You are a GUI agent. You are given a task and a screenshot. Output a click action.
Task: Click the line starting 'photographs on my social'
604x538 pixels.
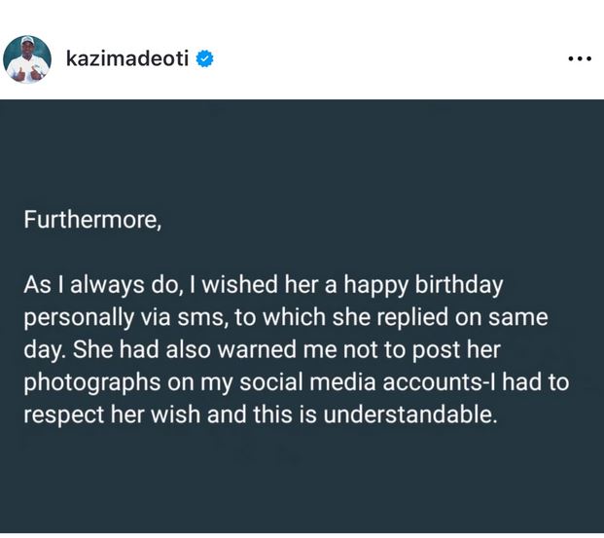tap(297, 382)
